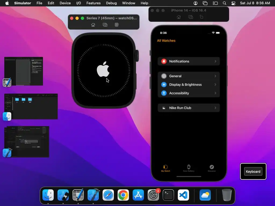Viewport: 275px width, 206px height.
Task: Select the Finder window Stage Manager thumbnail
Action: (31, 106)
